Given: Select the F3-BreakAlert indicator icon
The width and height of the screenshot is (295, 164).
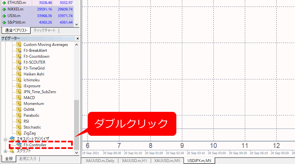Looking at the screenshot, I should [19, 51].
